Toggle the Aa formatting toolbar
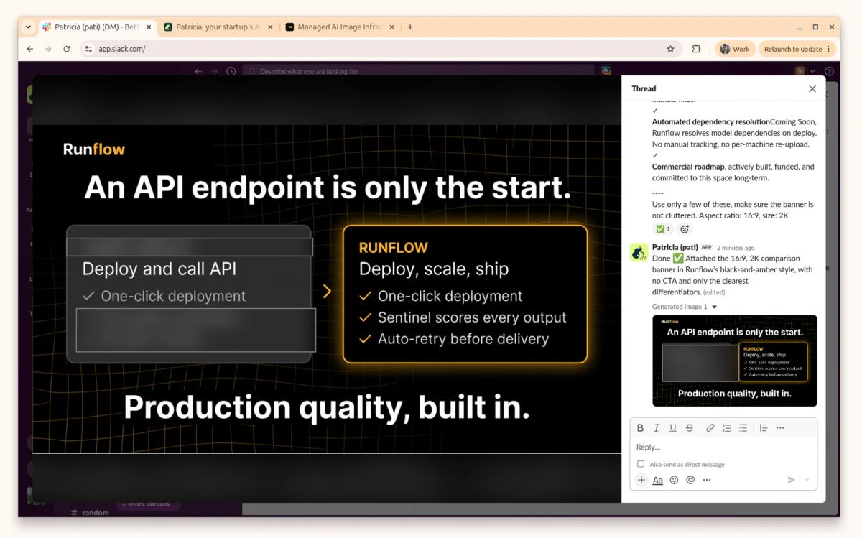The image size is (862, 538). [x=657, y=480]
